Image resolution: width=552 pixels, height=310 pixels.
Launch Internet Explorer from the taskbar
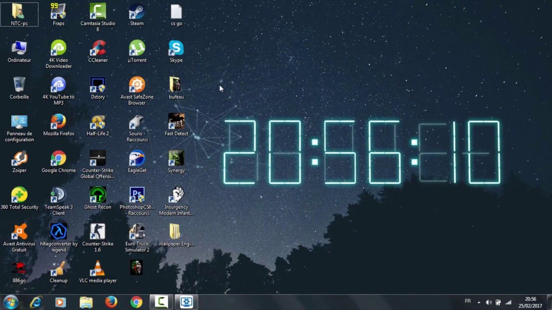pyautogui.click(x=36, y=302)
